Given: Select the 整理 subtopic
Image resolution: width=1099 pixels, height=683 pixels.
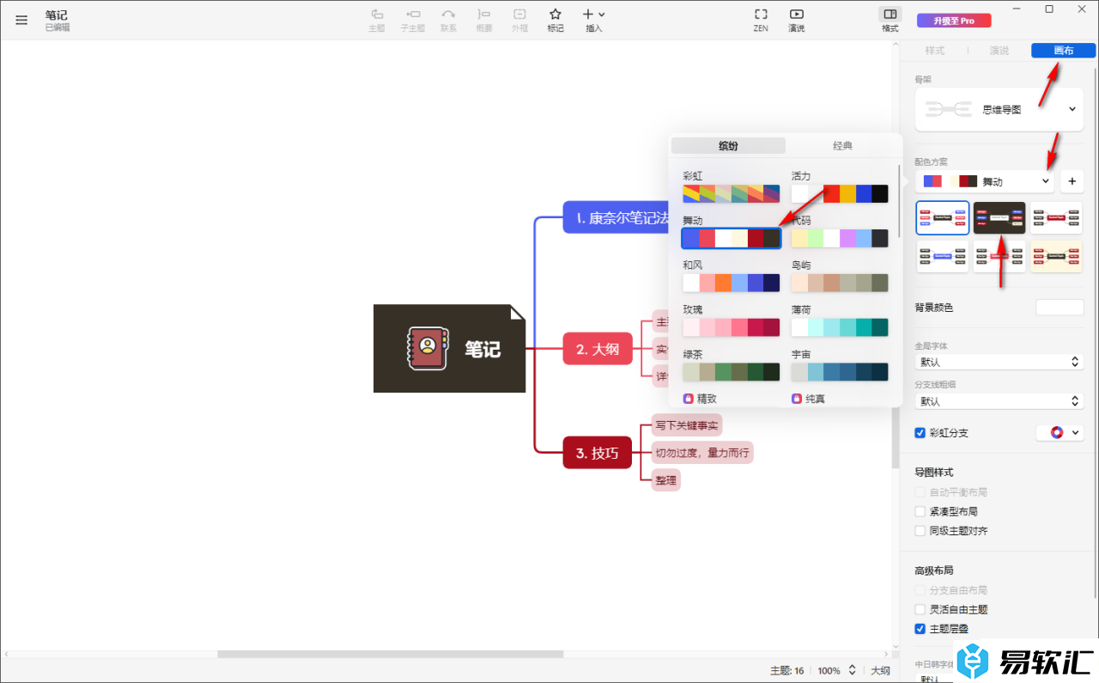Looking at the screenshot, I should 666,480.
